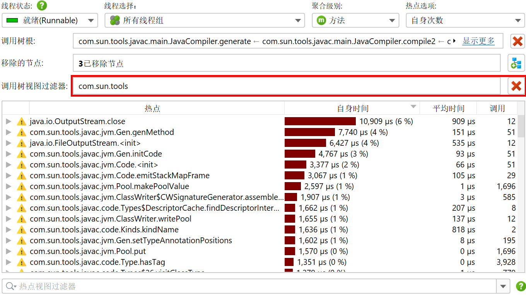Open the removed nodes tree icon
Viewport: 526px width, 295px height.
[x=516, y=63]
